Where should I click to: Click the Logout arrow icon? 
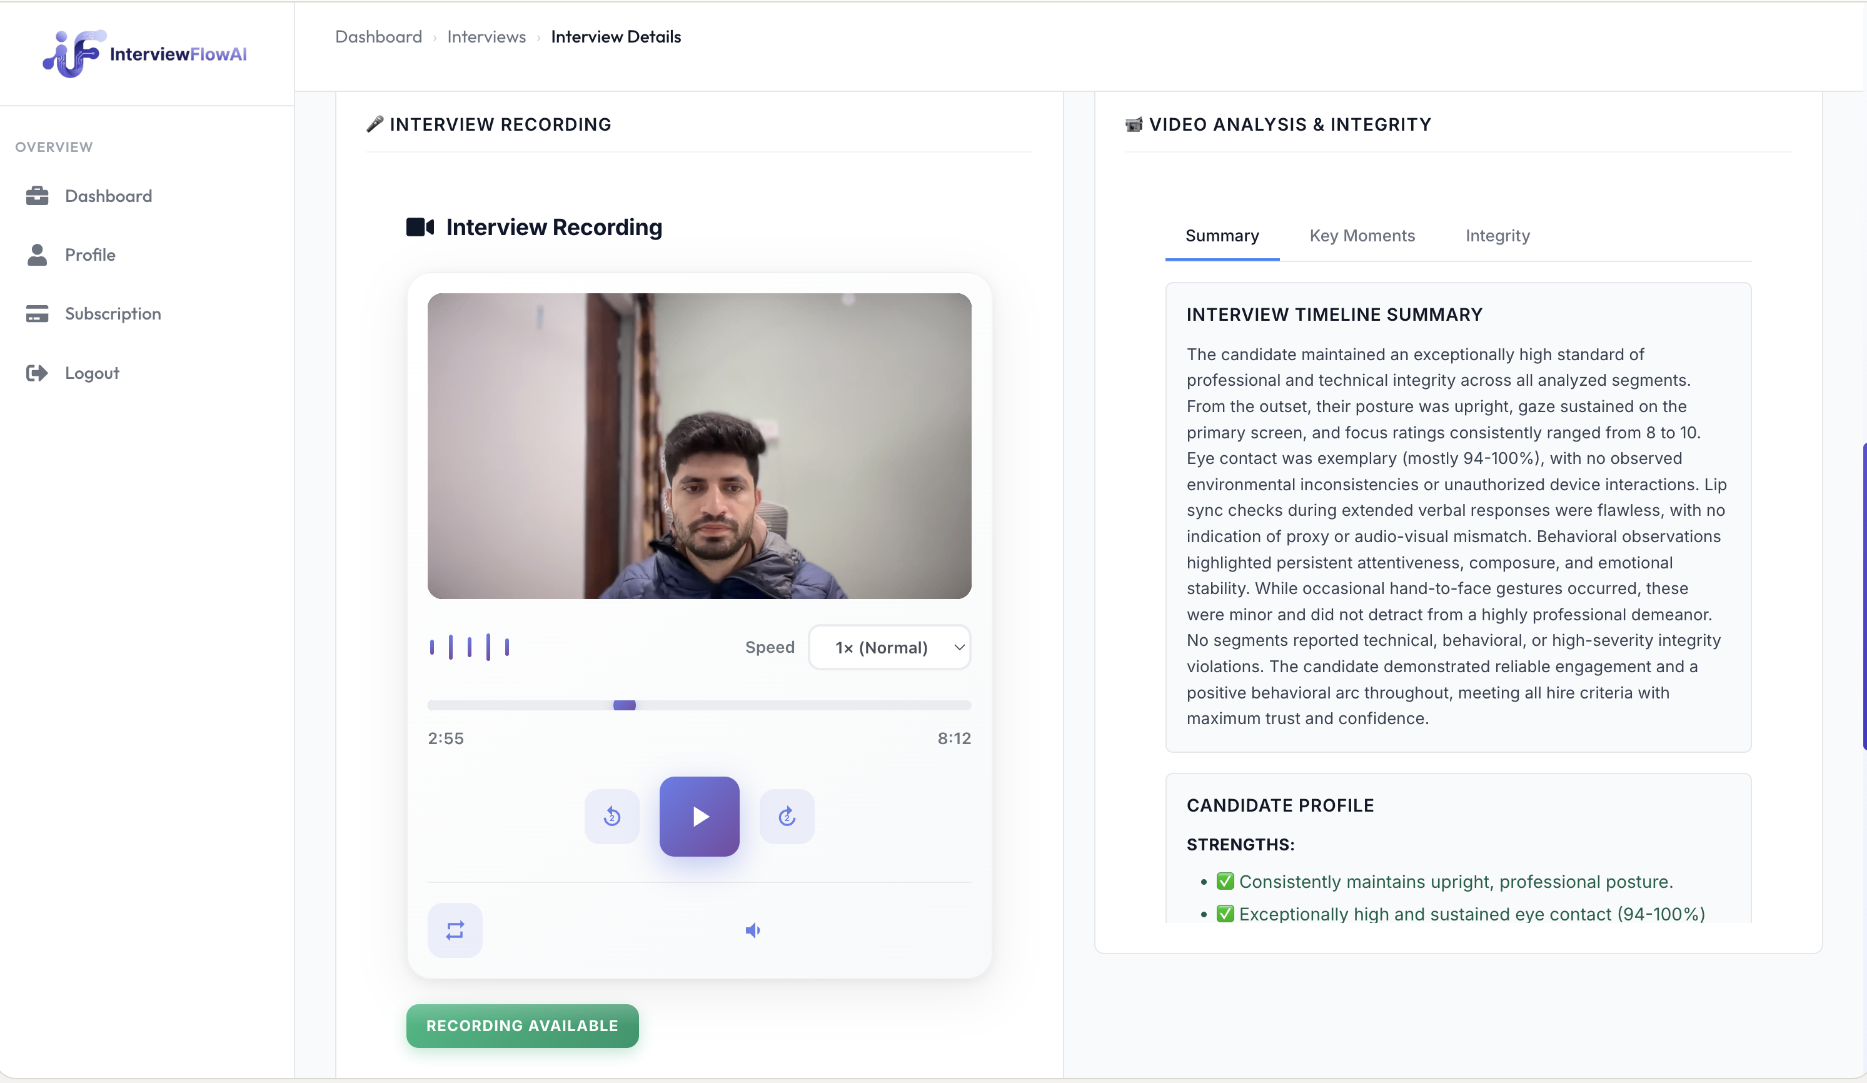pos(37,373)
